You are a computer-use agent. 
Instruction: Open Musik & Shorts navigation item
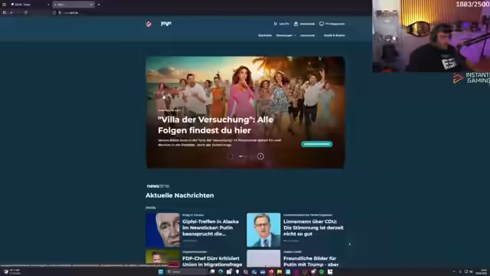pos(334,35)
